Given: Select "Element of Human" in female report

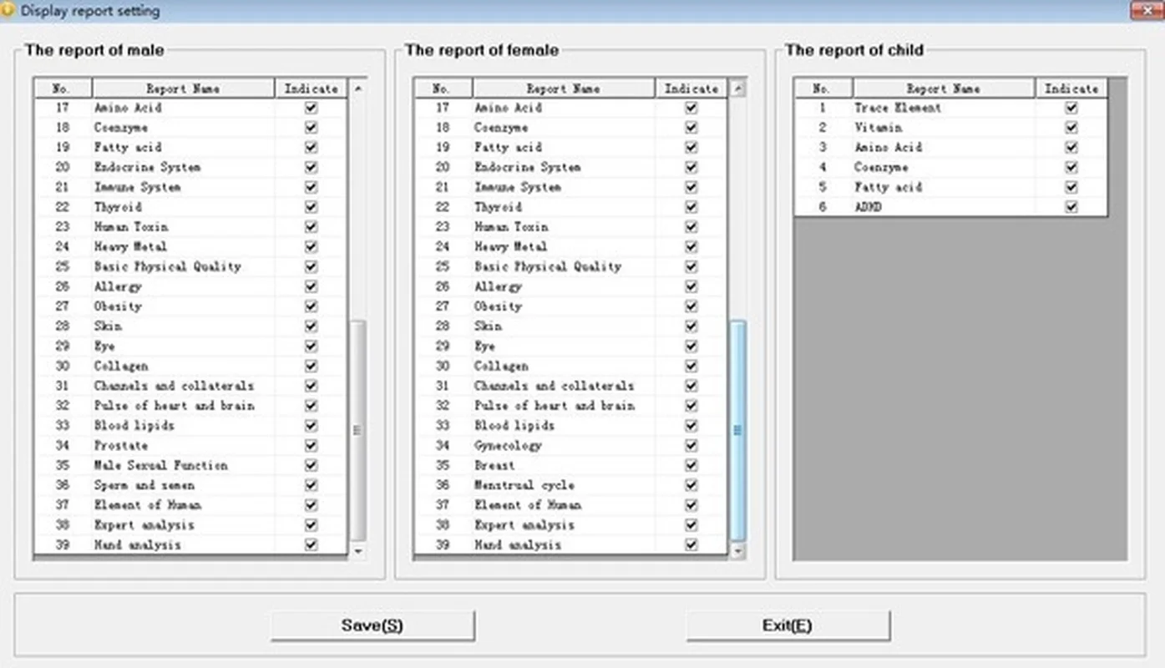Looking at the screenshot, I should click(570, 505).
